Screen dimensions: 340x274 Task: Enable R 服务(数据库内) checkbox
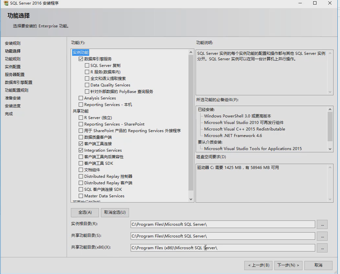(x=87, y=72)
